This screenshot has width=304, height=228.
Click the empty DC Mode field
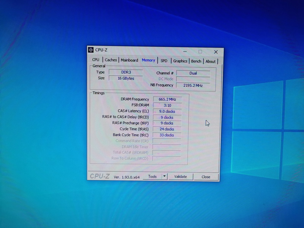pos(193,79)
